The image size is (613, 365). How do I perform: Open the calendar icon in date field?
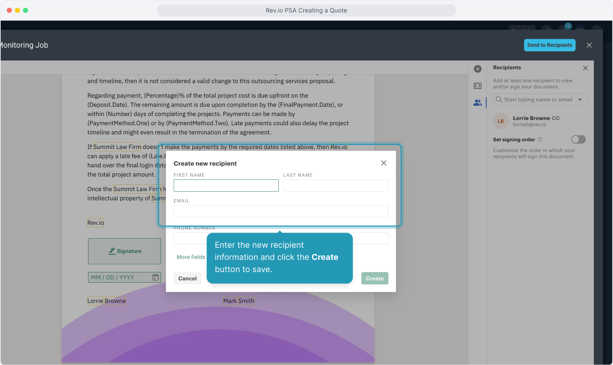click(155, 277)
